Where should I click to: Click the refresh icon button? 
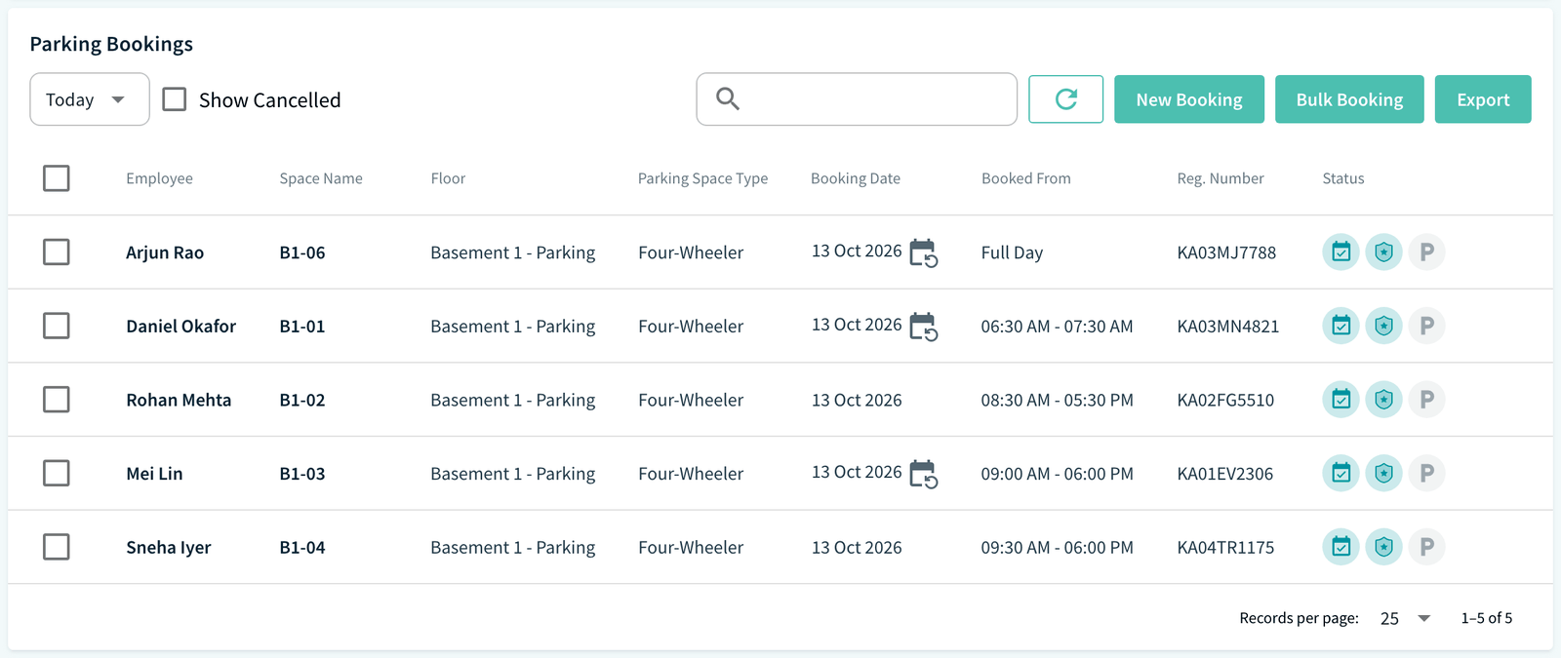point(1065,99)
